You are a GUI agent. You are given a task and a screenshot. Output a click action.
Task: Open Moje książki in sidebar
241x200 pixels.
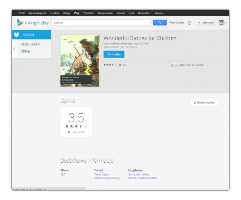[30, 44]
